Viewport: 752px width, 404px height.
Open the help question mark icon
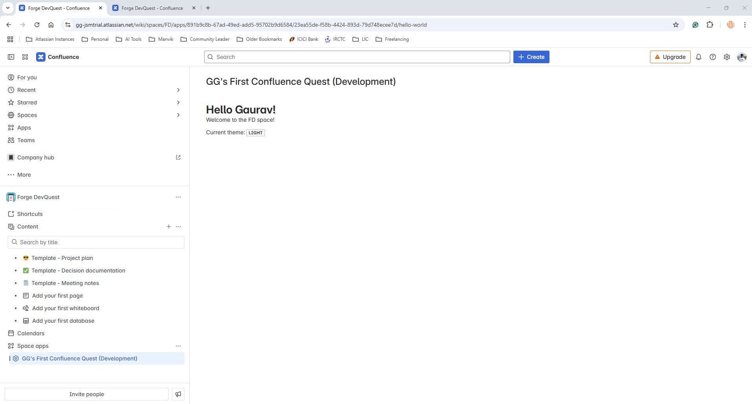click(713, 57)
